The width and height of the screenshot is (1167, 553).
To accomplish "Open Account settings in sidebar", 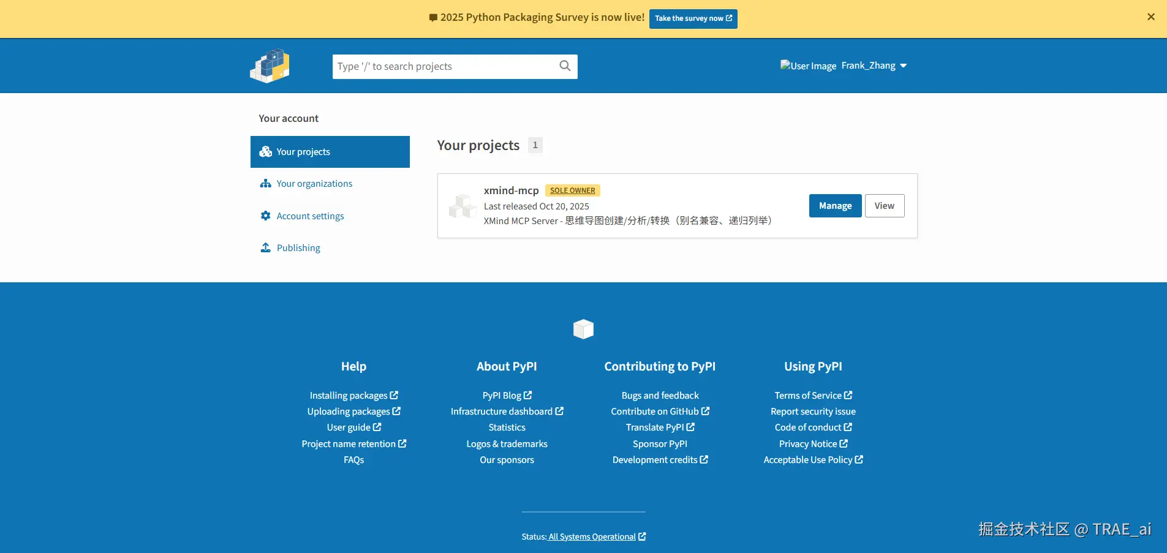I will pyautogui.click(x=310, y=216).
